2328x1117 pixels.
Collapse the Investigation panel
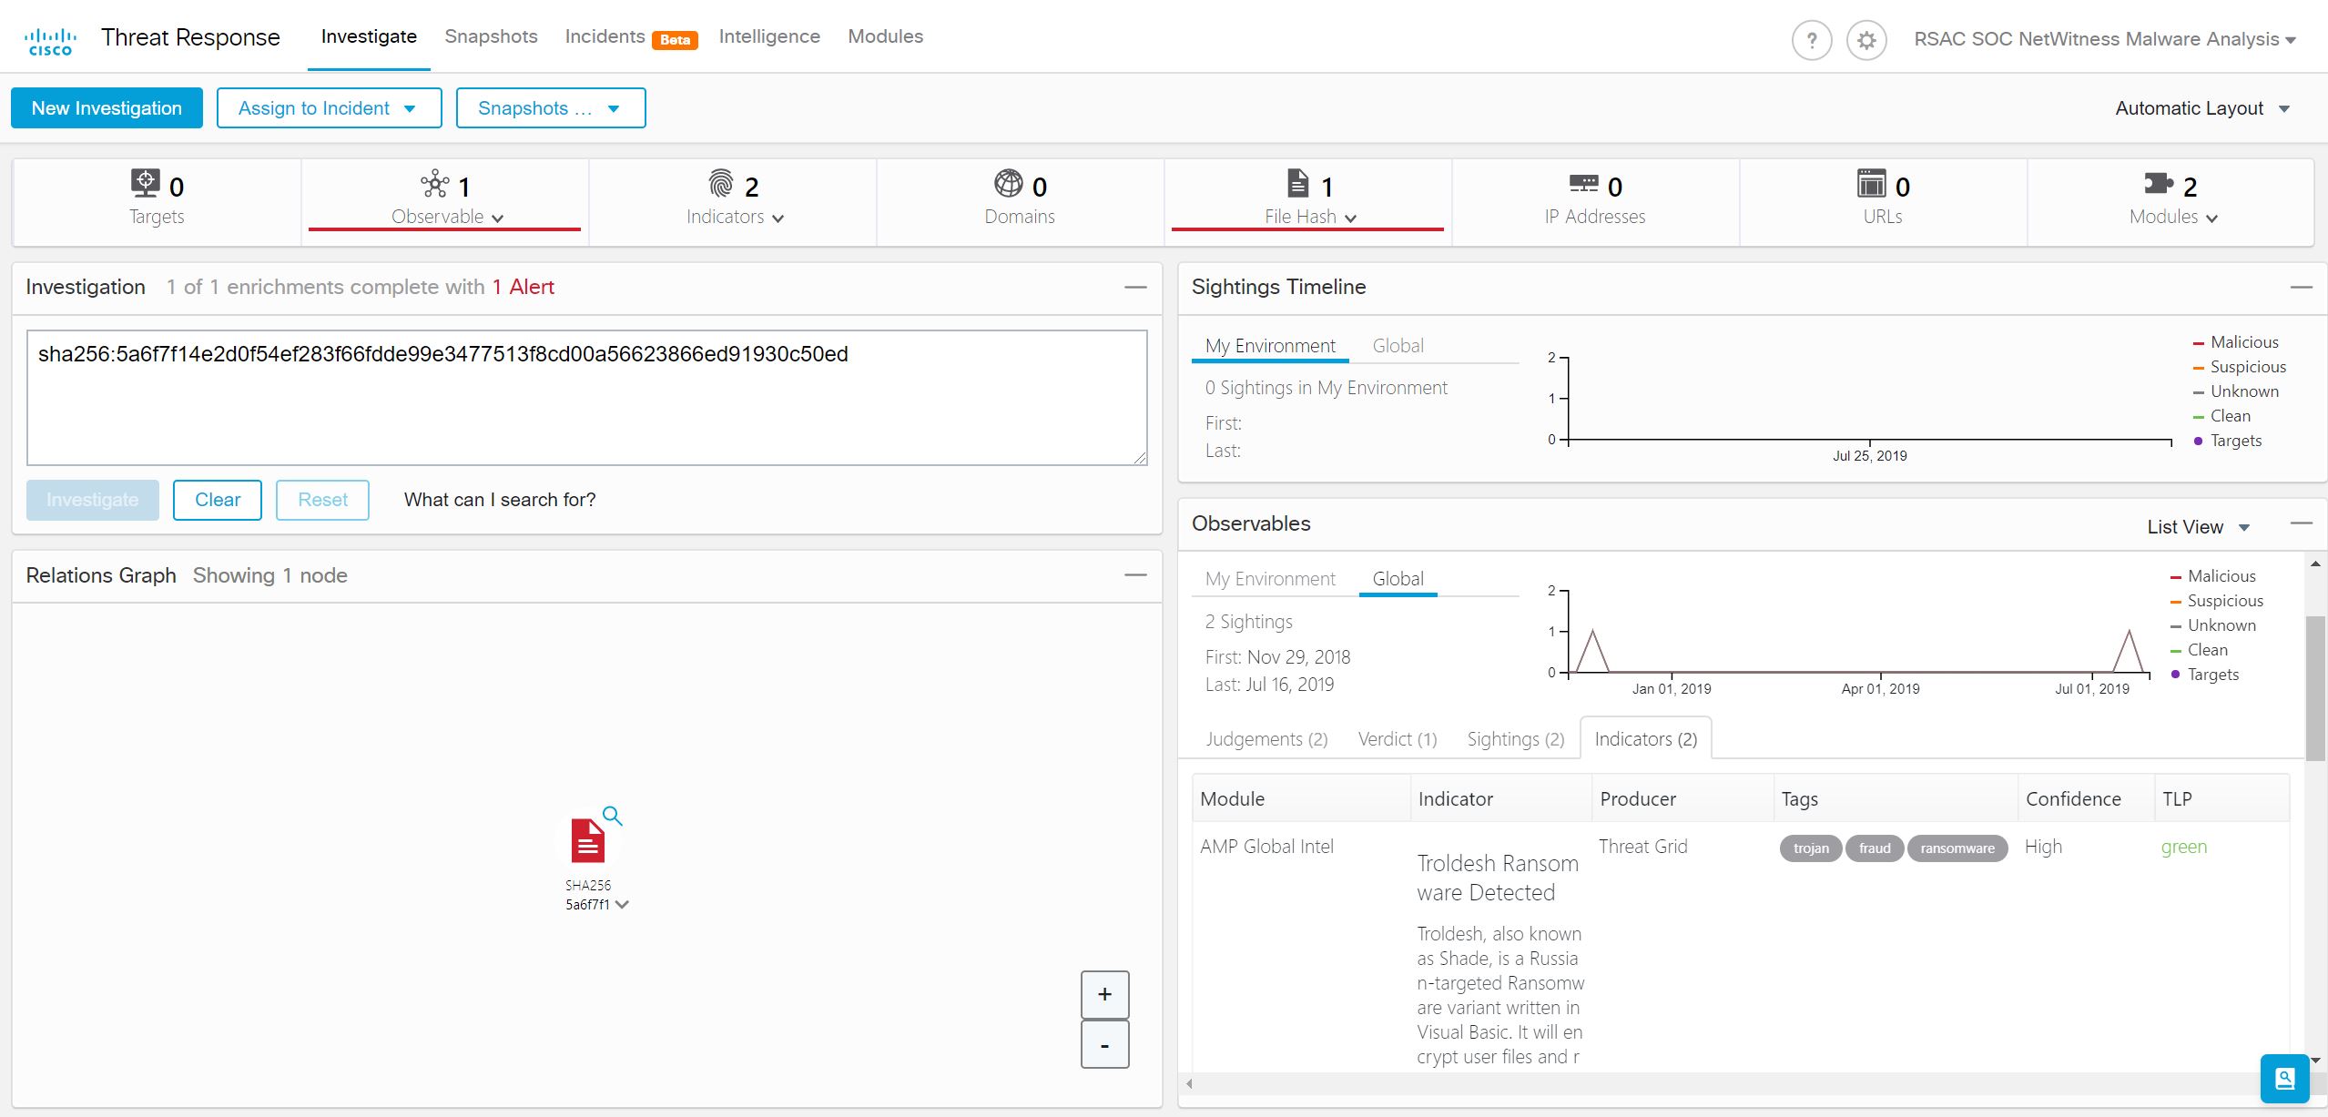tap(1135, 287)
